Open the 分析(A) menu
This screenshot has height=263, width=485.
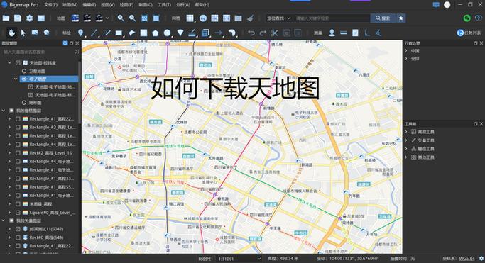click(x=182, y=5)
